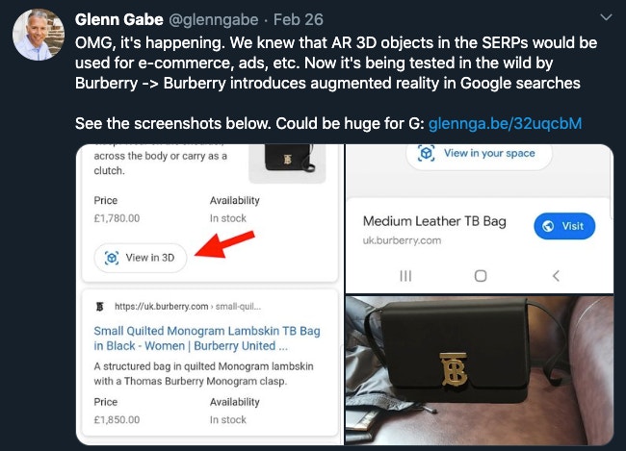This screenshot has width=626, height=451.
Task: Open the black bag product thumbnail
Action: click(287, 163)
